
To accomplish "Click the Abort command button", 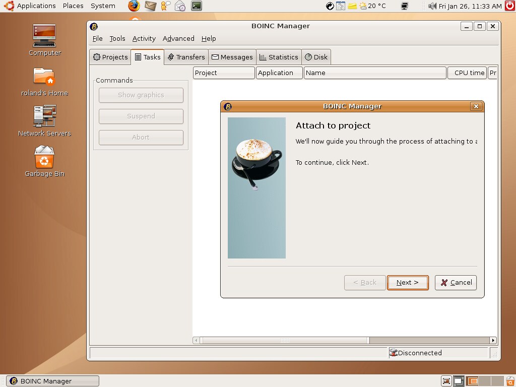I will click(141, 137).
